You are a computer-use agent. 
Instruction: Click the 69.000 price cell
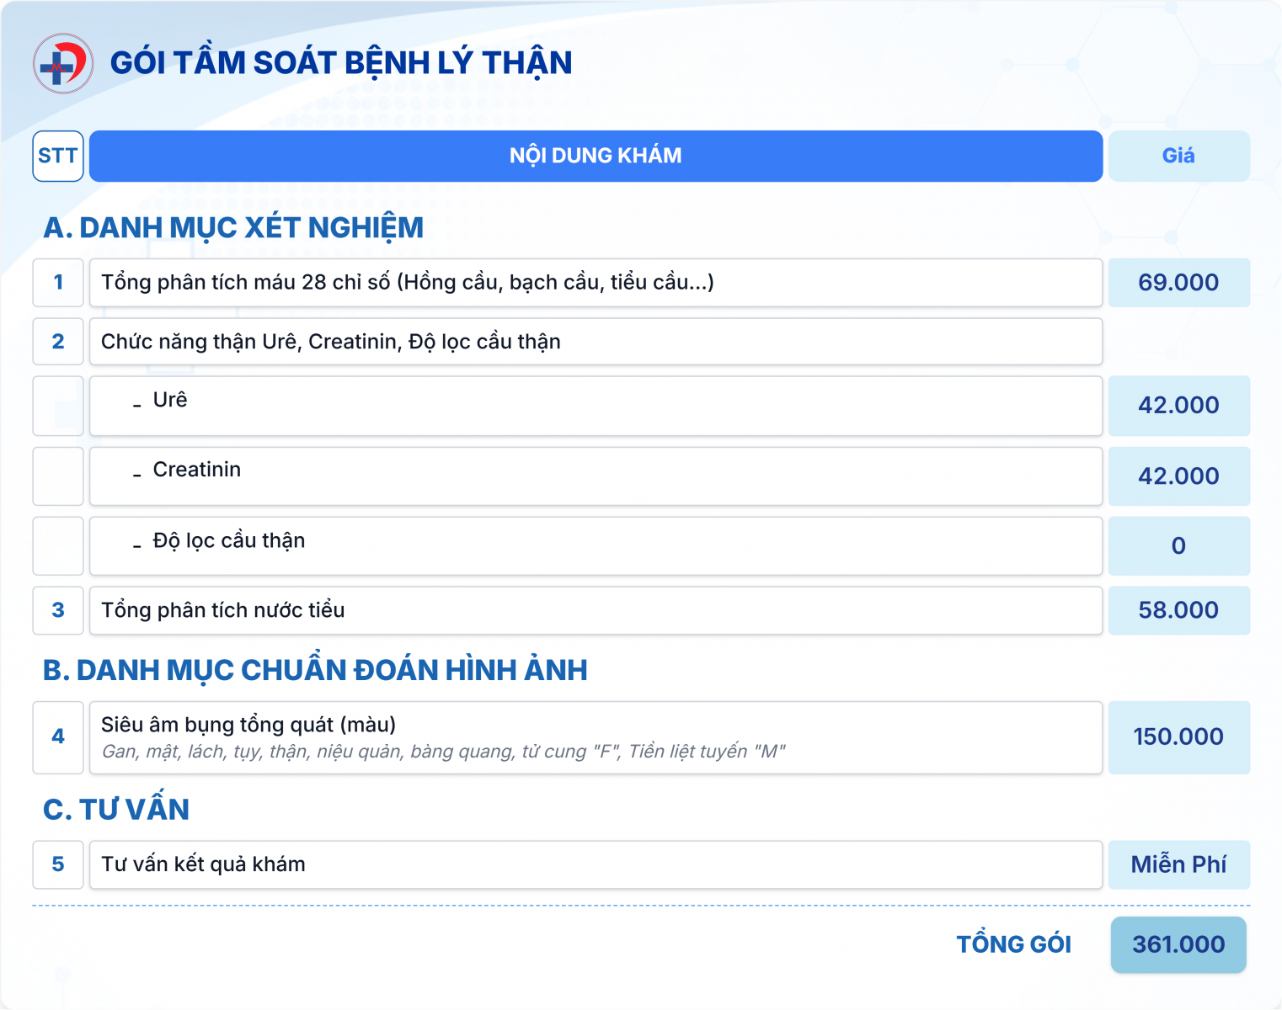[x=1178, y=283]
